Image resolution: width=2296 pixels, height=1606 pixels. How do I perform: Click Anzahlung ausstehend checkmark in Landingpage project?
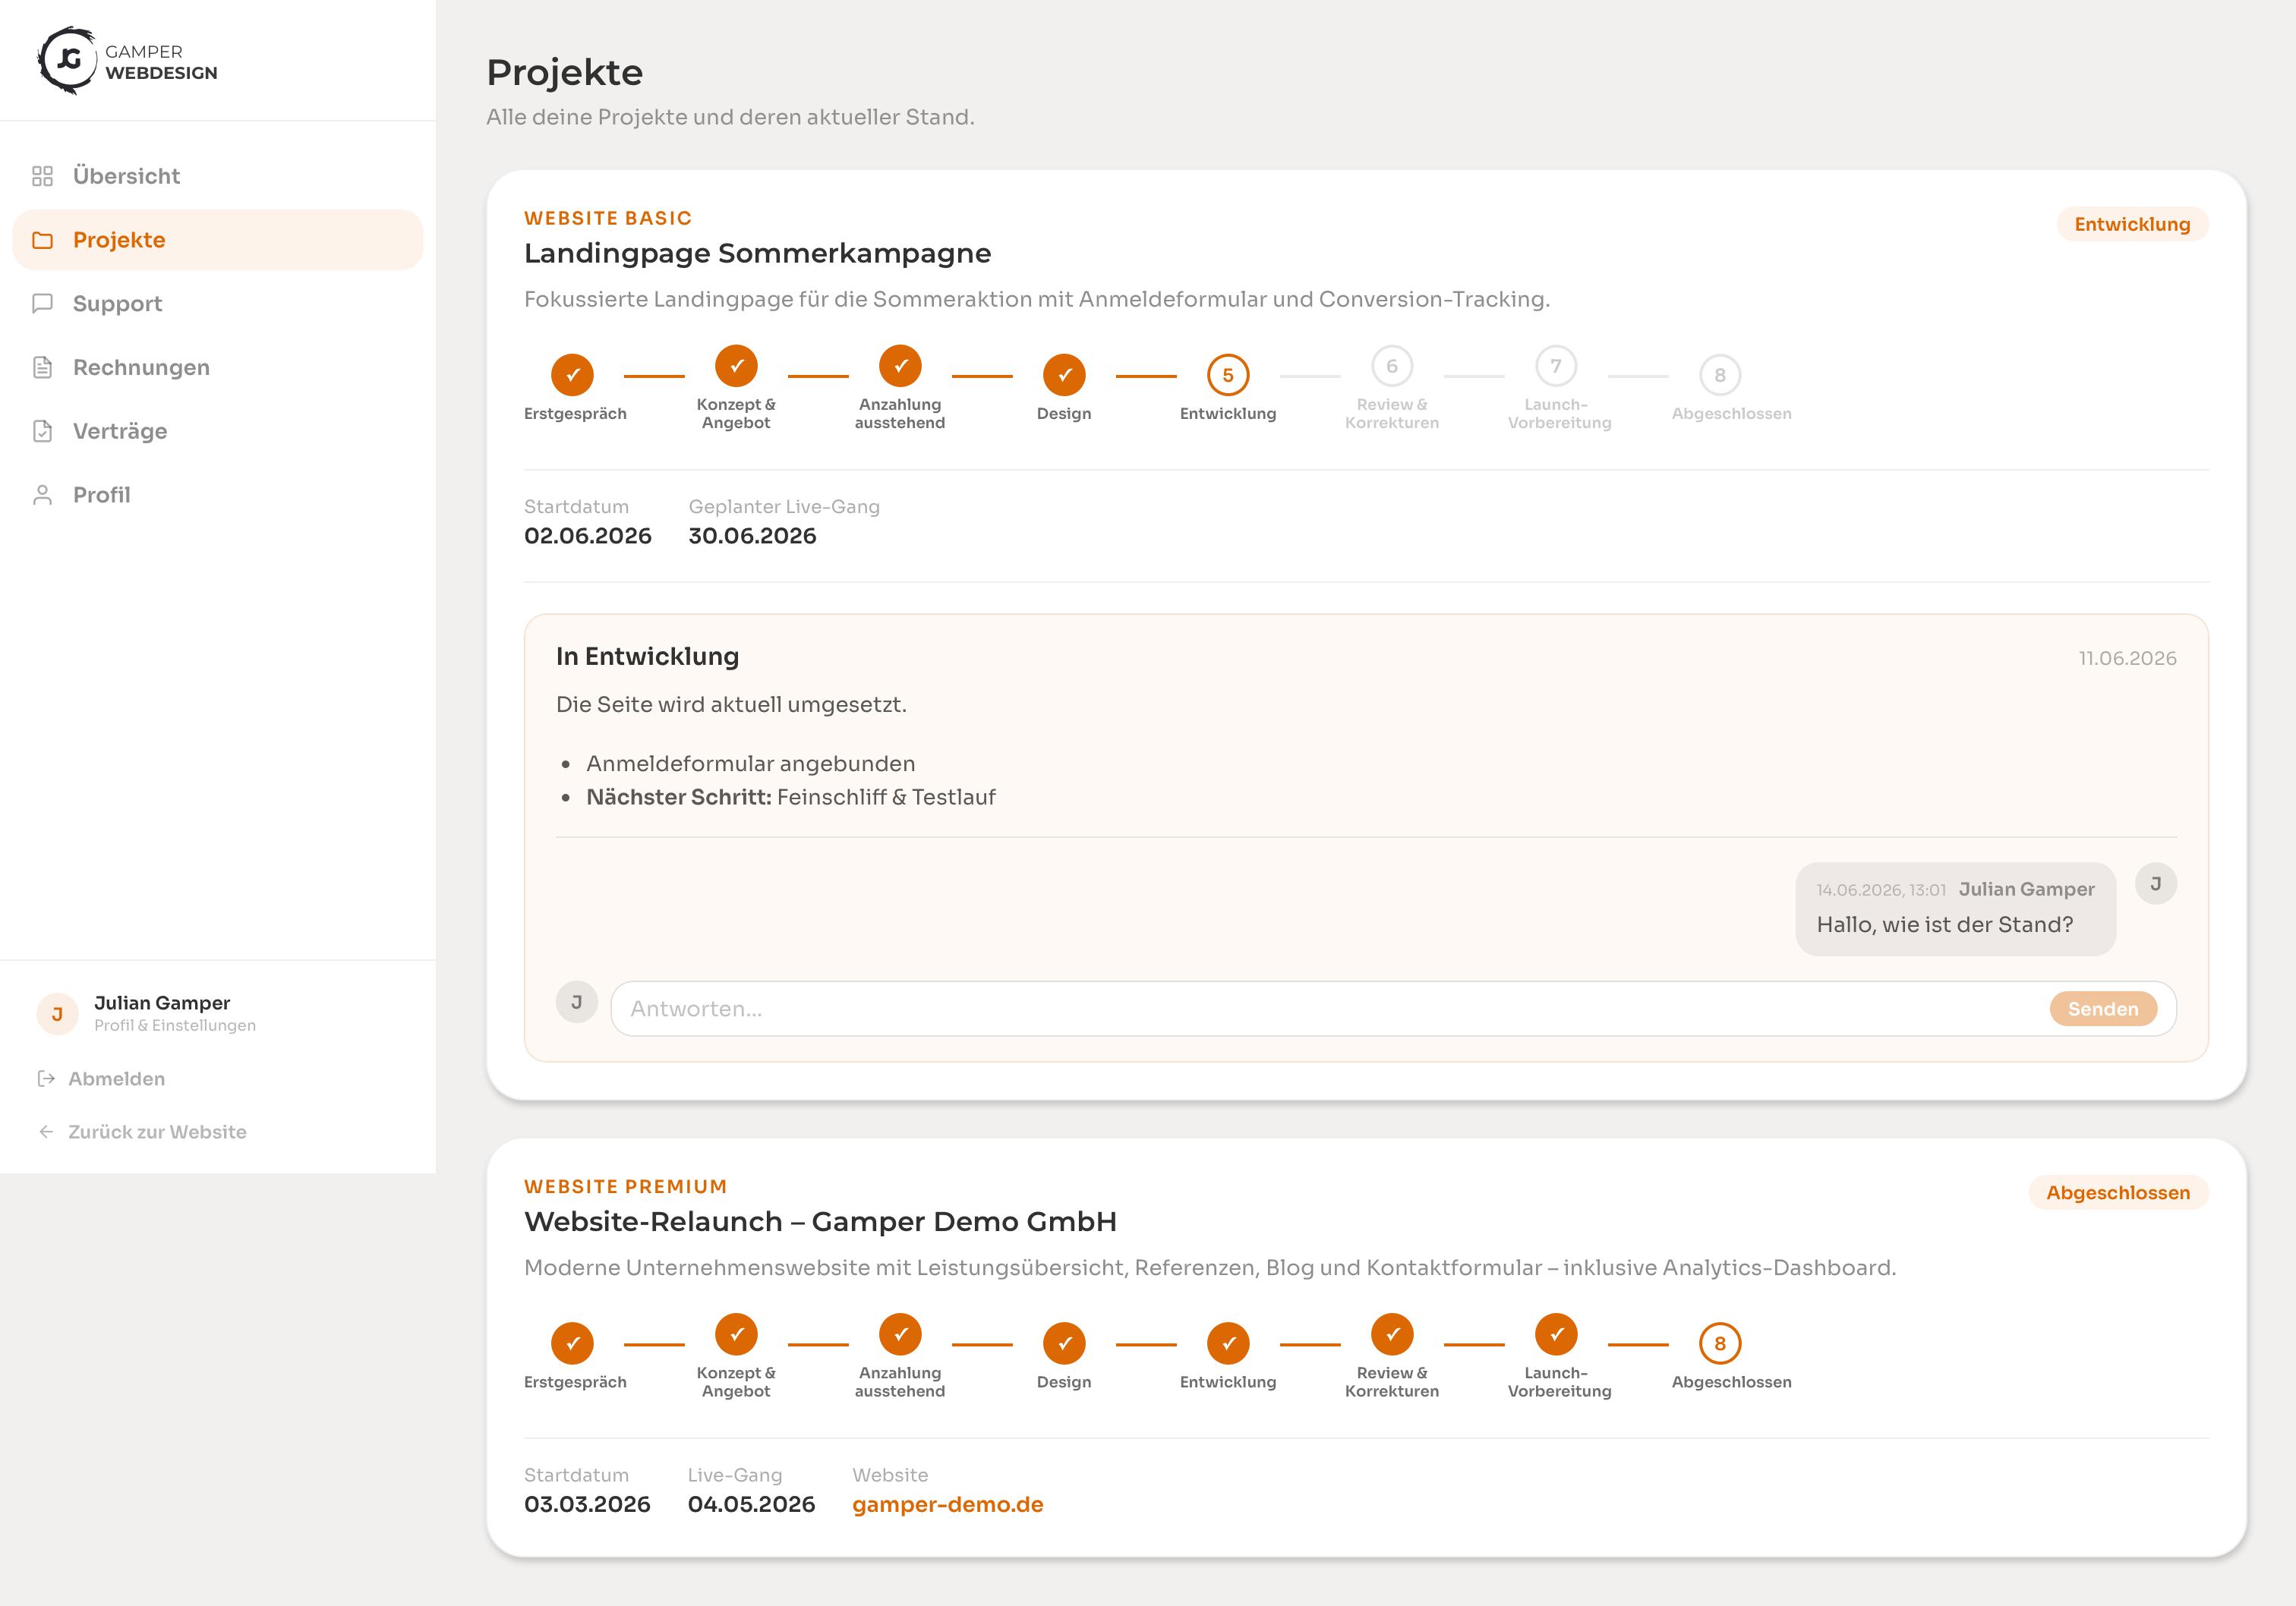tap(900, 366)
